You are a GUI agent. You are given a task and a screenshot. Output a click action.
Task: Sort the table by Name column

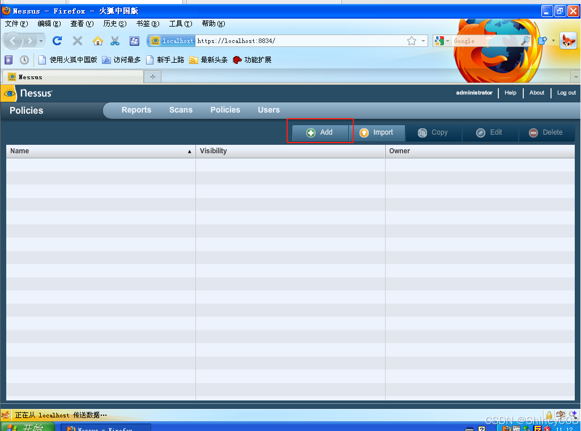click(100, 151)
